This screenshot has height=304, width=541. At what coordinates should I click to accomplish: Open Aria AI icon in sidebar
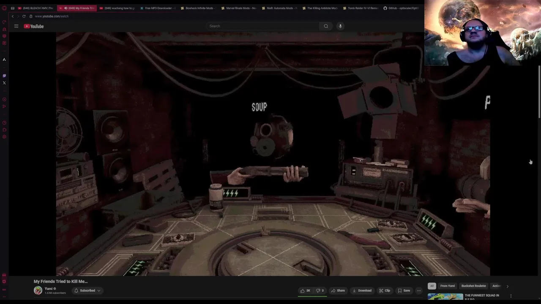tap(4, 60)
